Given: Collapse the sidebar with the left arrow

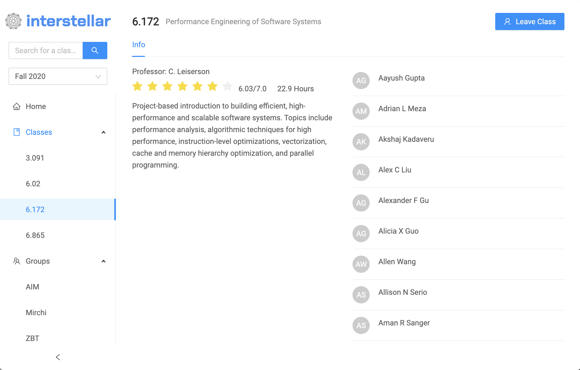Looking at the screenshot, I should [58, 357].
